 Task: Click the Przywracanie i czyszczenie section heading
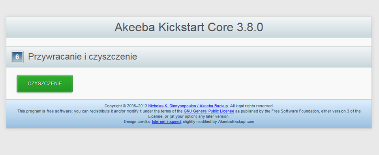[83, 57]
